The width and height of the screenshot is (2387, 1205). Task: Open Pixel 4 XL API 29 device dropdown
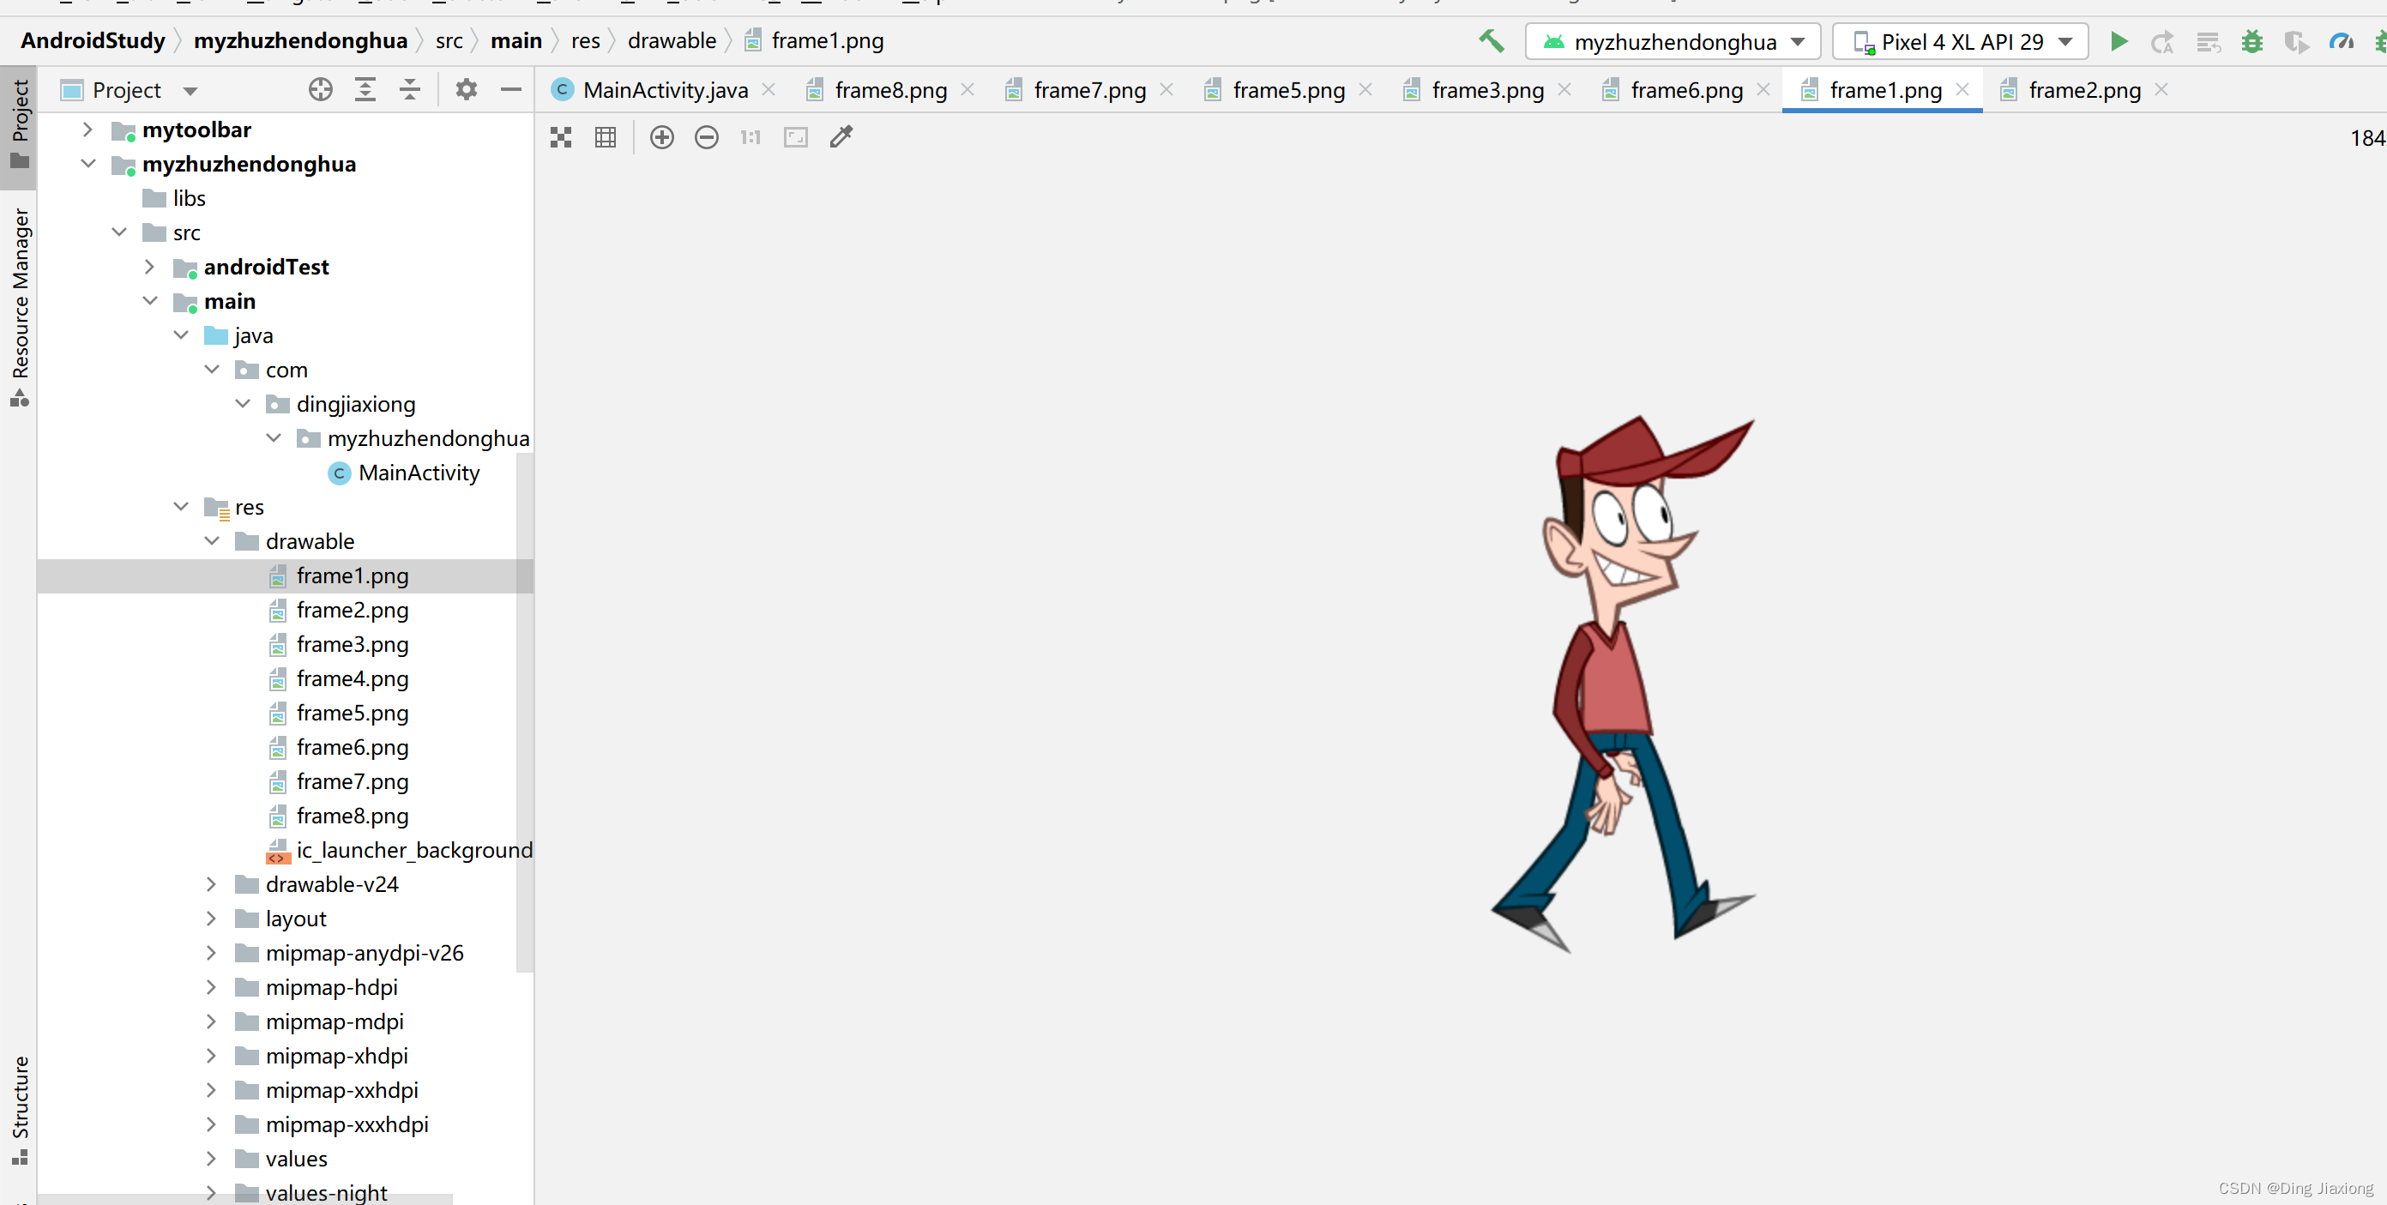pos(1960,42)
